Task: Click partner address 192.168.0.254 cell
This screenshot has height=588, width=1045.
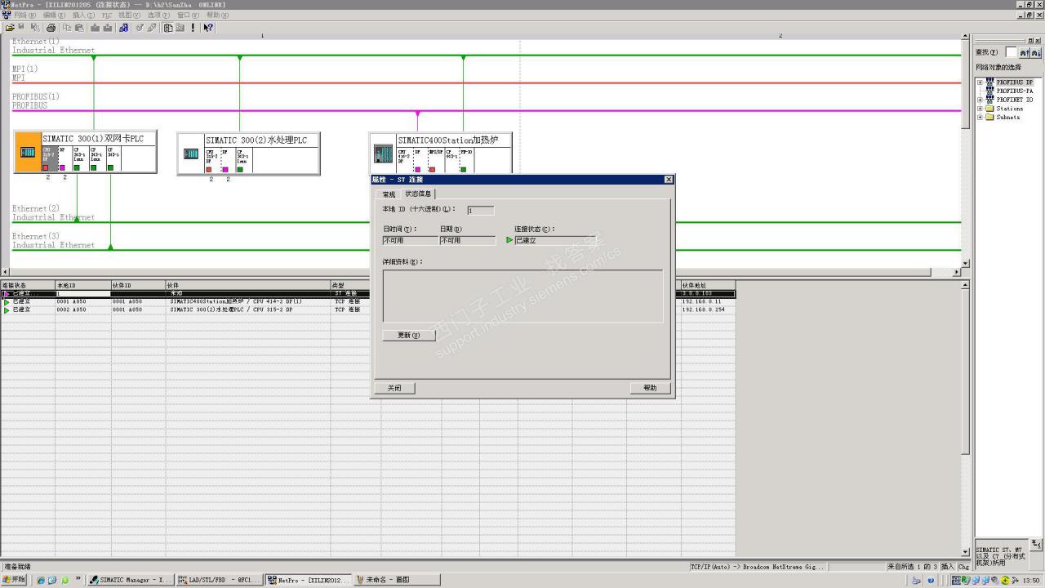Action: point(707,310)
